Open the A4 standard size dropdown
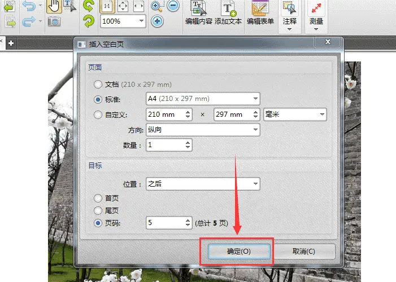Image resolution: width=396 pixels, height=282 pixels. click(203, 99)
